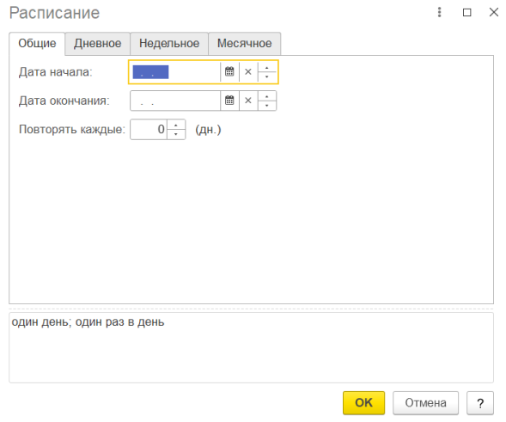Clear the Дата начала field
Screen dimensions: 506x422
[x=248, y=71]
